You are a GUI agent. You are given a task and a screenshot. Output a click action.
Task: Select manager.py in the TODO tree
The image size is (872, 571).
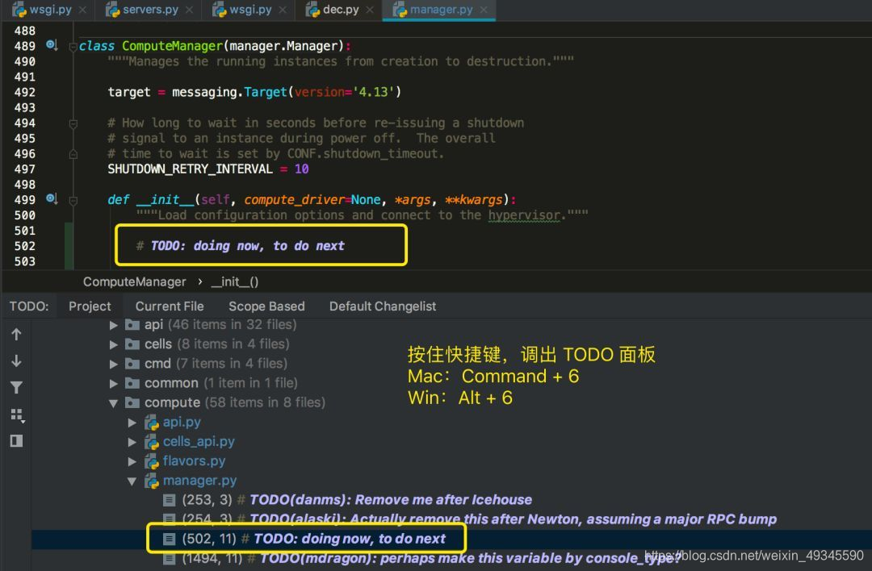tap(199, 481)
